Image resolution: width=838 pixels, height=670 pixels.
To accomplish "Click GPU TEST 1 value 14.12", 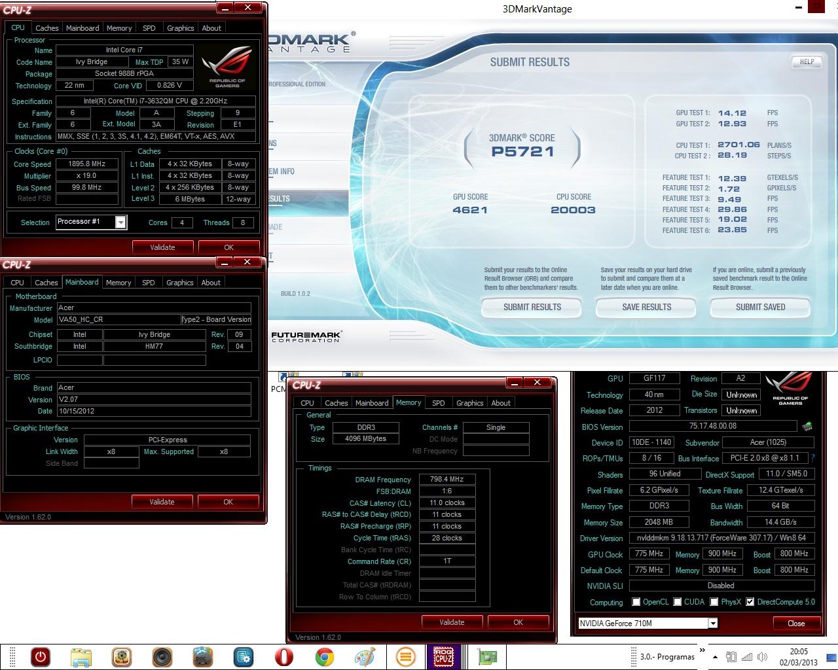I will (732, 113).
